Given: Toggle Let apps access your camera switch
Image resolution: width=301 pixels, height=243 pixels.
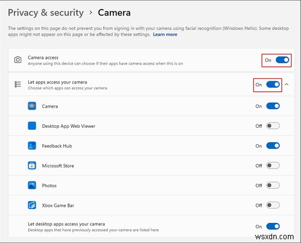Looking at the screenshot, I should [x=273, y=85].
